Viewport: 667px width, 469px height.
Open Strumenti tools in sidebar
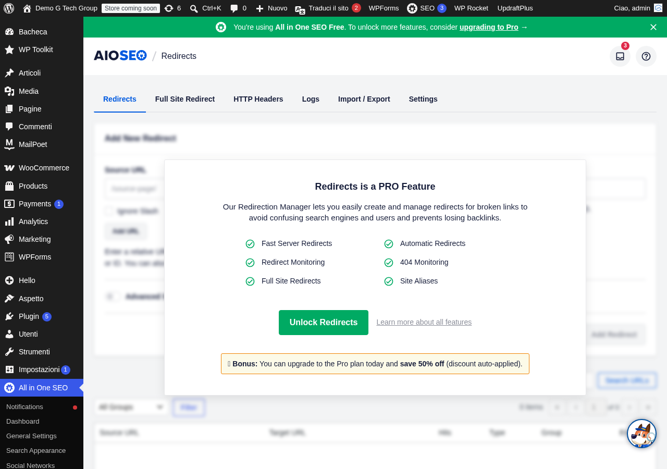tap(42, 352)
